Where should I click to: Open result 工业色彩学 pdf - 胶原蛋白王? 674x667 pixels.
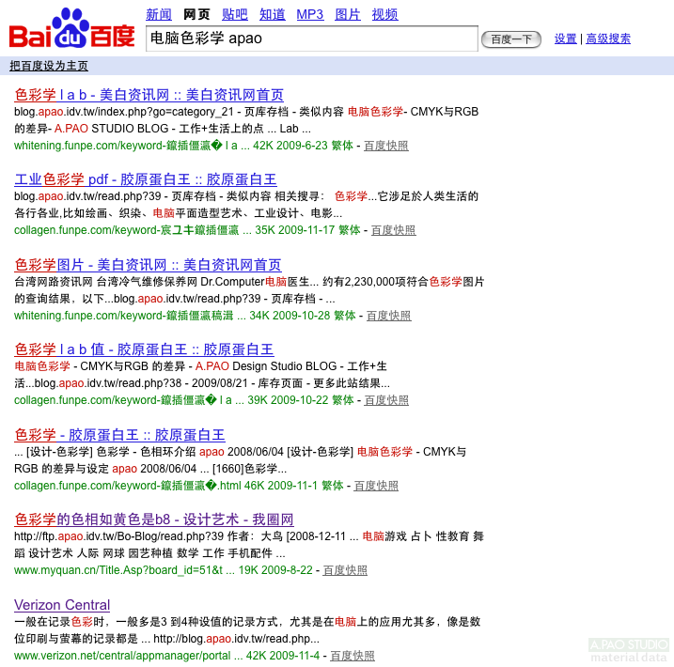tap(146, 179)
